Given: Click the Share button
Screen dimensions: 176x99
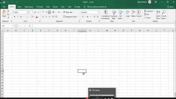Looking at the screenshot, I should pos(170,7).
